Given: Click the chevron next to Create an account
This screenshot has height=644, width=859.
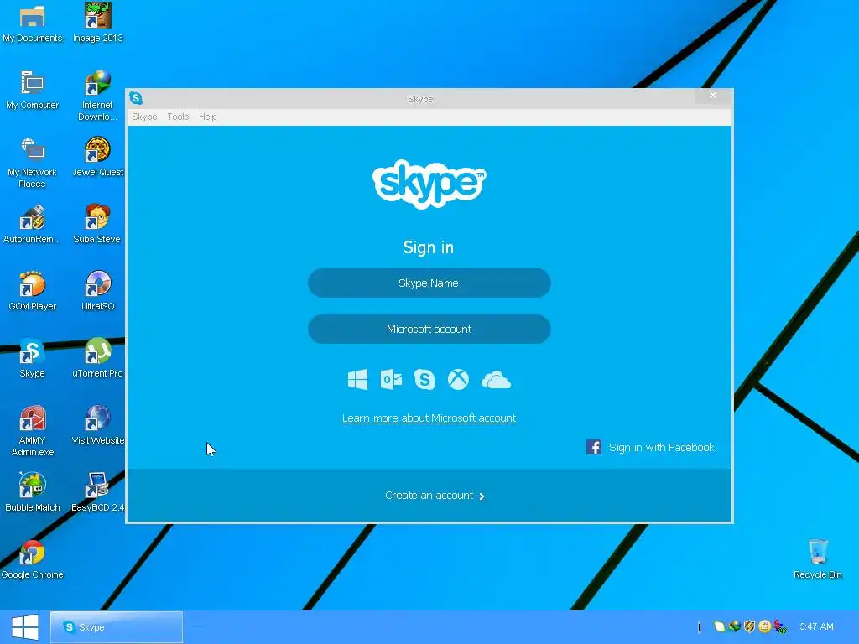Looking at the screenshot, I should (482, 496).
